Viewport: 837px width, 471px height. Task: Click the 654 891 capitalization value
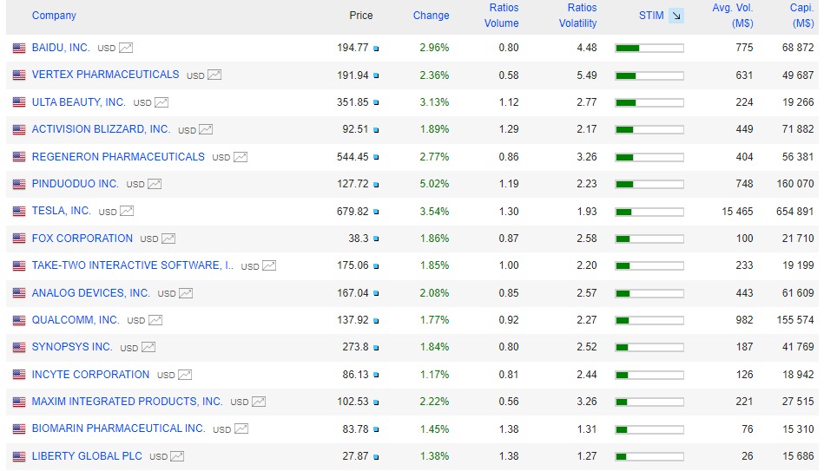794,212
